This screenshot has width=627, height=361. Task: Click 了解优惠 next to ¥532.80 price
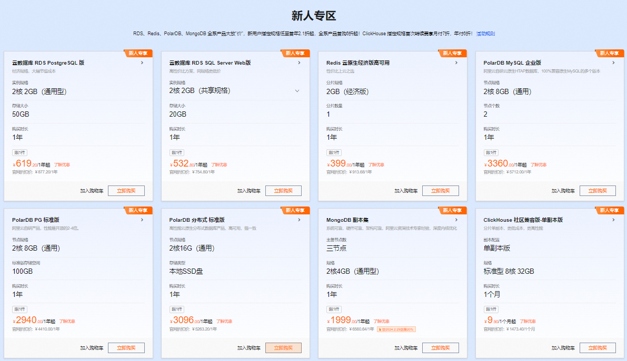tap(219, 164)
